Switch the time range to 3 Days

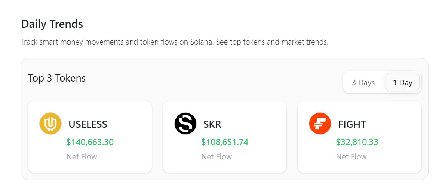tap(363, 83)
